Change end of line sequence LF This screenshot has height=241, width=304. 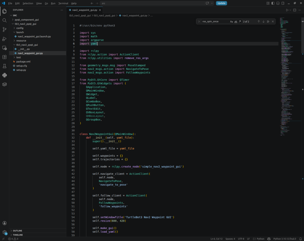[248, 239]
